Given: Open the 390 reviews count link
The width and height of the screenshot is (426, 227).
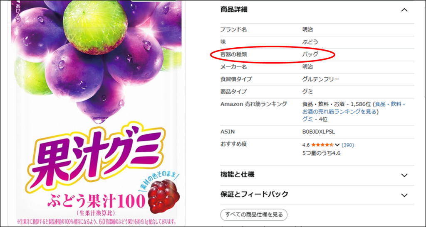Looking at the screenshot, I should (x=348, y=145).
